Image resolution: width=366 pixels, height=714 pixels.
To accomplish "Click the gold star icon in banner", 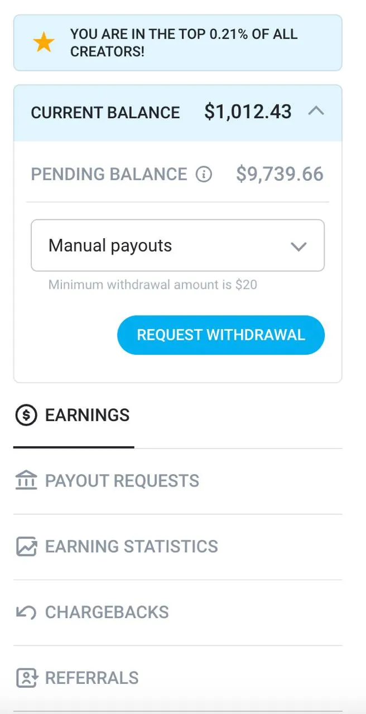I will 44,43.
